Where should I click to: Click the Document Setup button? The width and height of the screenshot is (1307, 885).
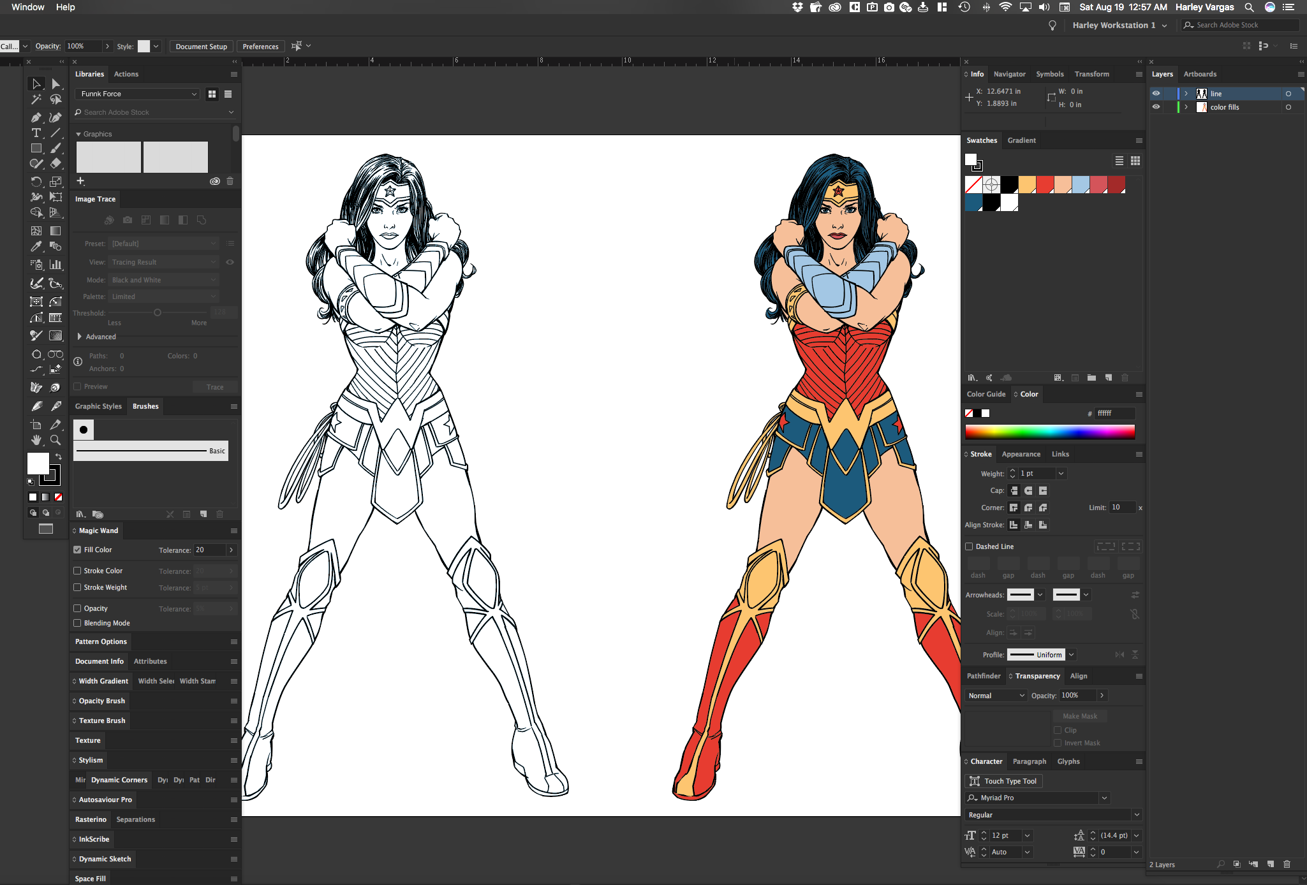(201, 47)
